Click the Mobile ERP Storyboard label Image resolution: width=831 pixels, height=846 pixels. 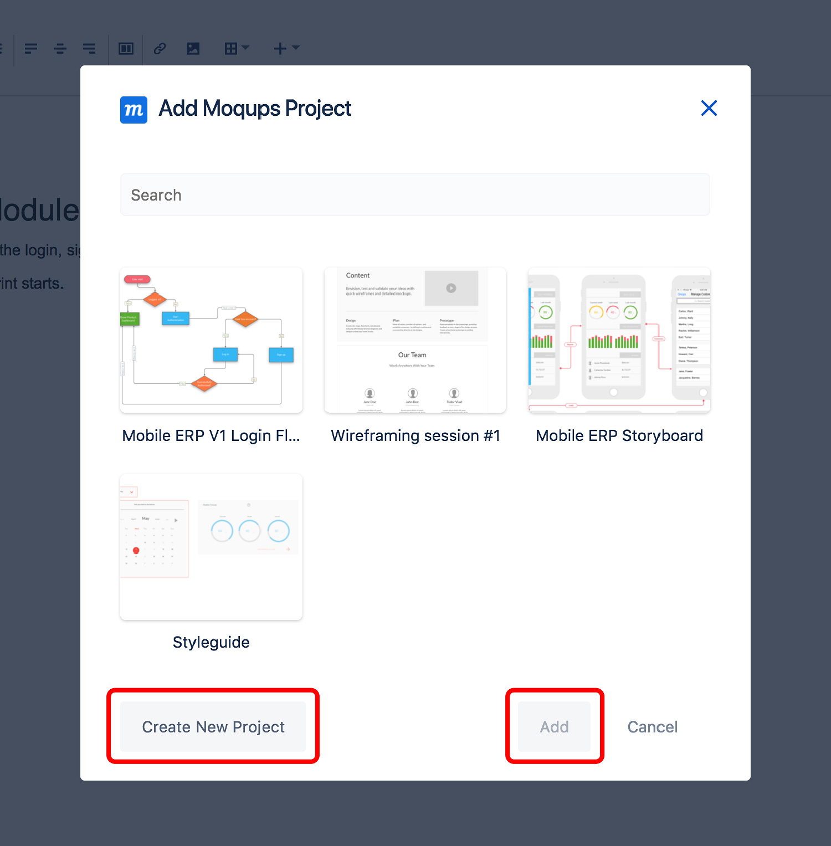click(619, 435)
